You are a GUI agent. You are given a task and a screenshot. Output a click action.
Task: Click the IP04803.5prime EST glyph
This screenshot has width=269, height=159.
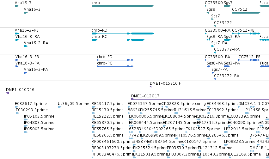pyautogui.click(x=26, y=126)
